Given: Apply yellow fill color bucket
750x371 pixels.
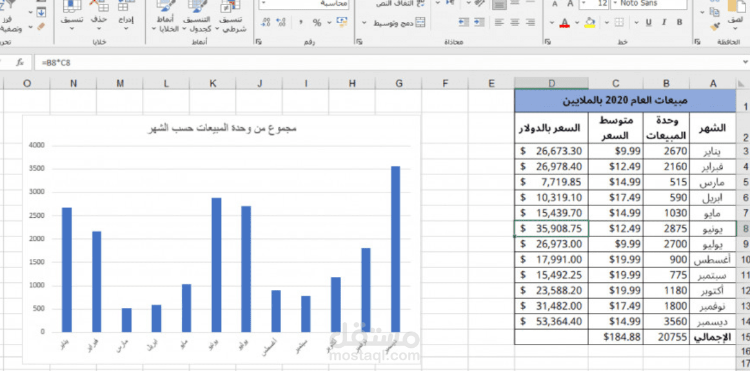Looking at the screenshot, I should click(x=590, y=22).
